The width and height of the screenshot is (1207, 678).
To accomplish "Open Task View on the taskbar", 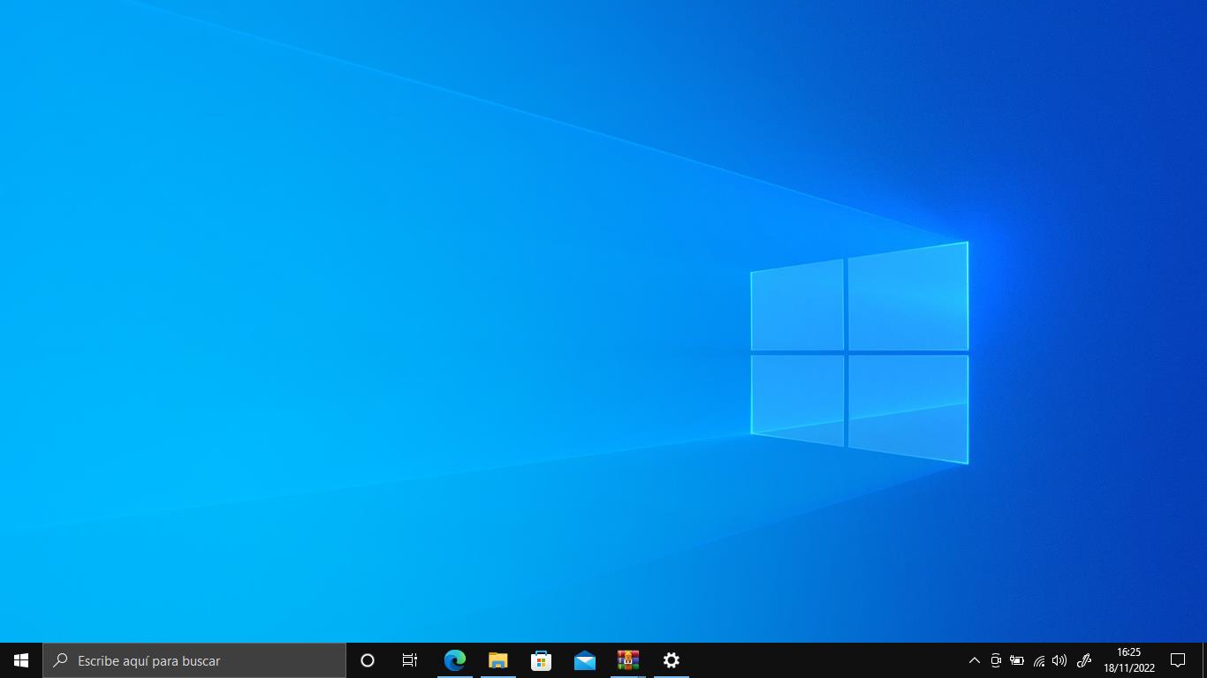I will pos(410,660).
